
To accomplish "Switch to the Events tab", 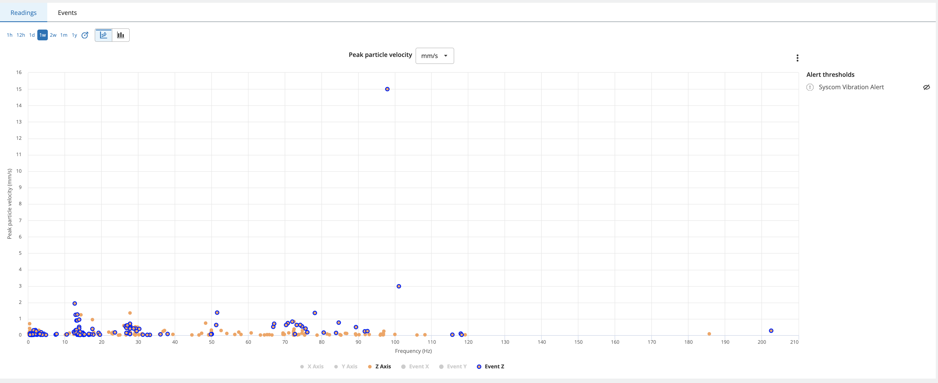I will 67,13.
